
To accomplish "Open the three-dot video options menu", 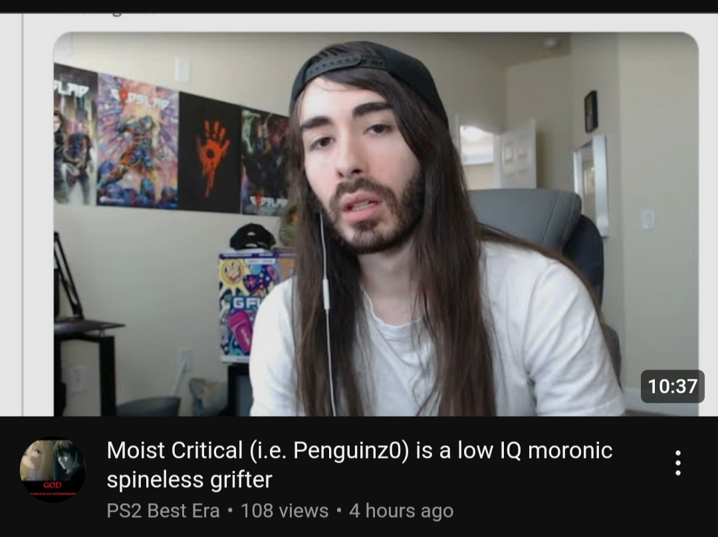I will (678, 463).
